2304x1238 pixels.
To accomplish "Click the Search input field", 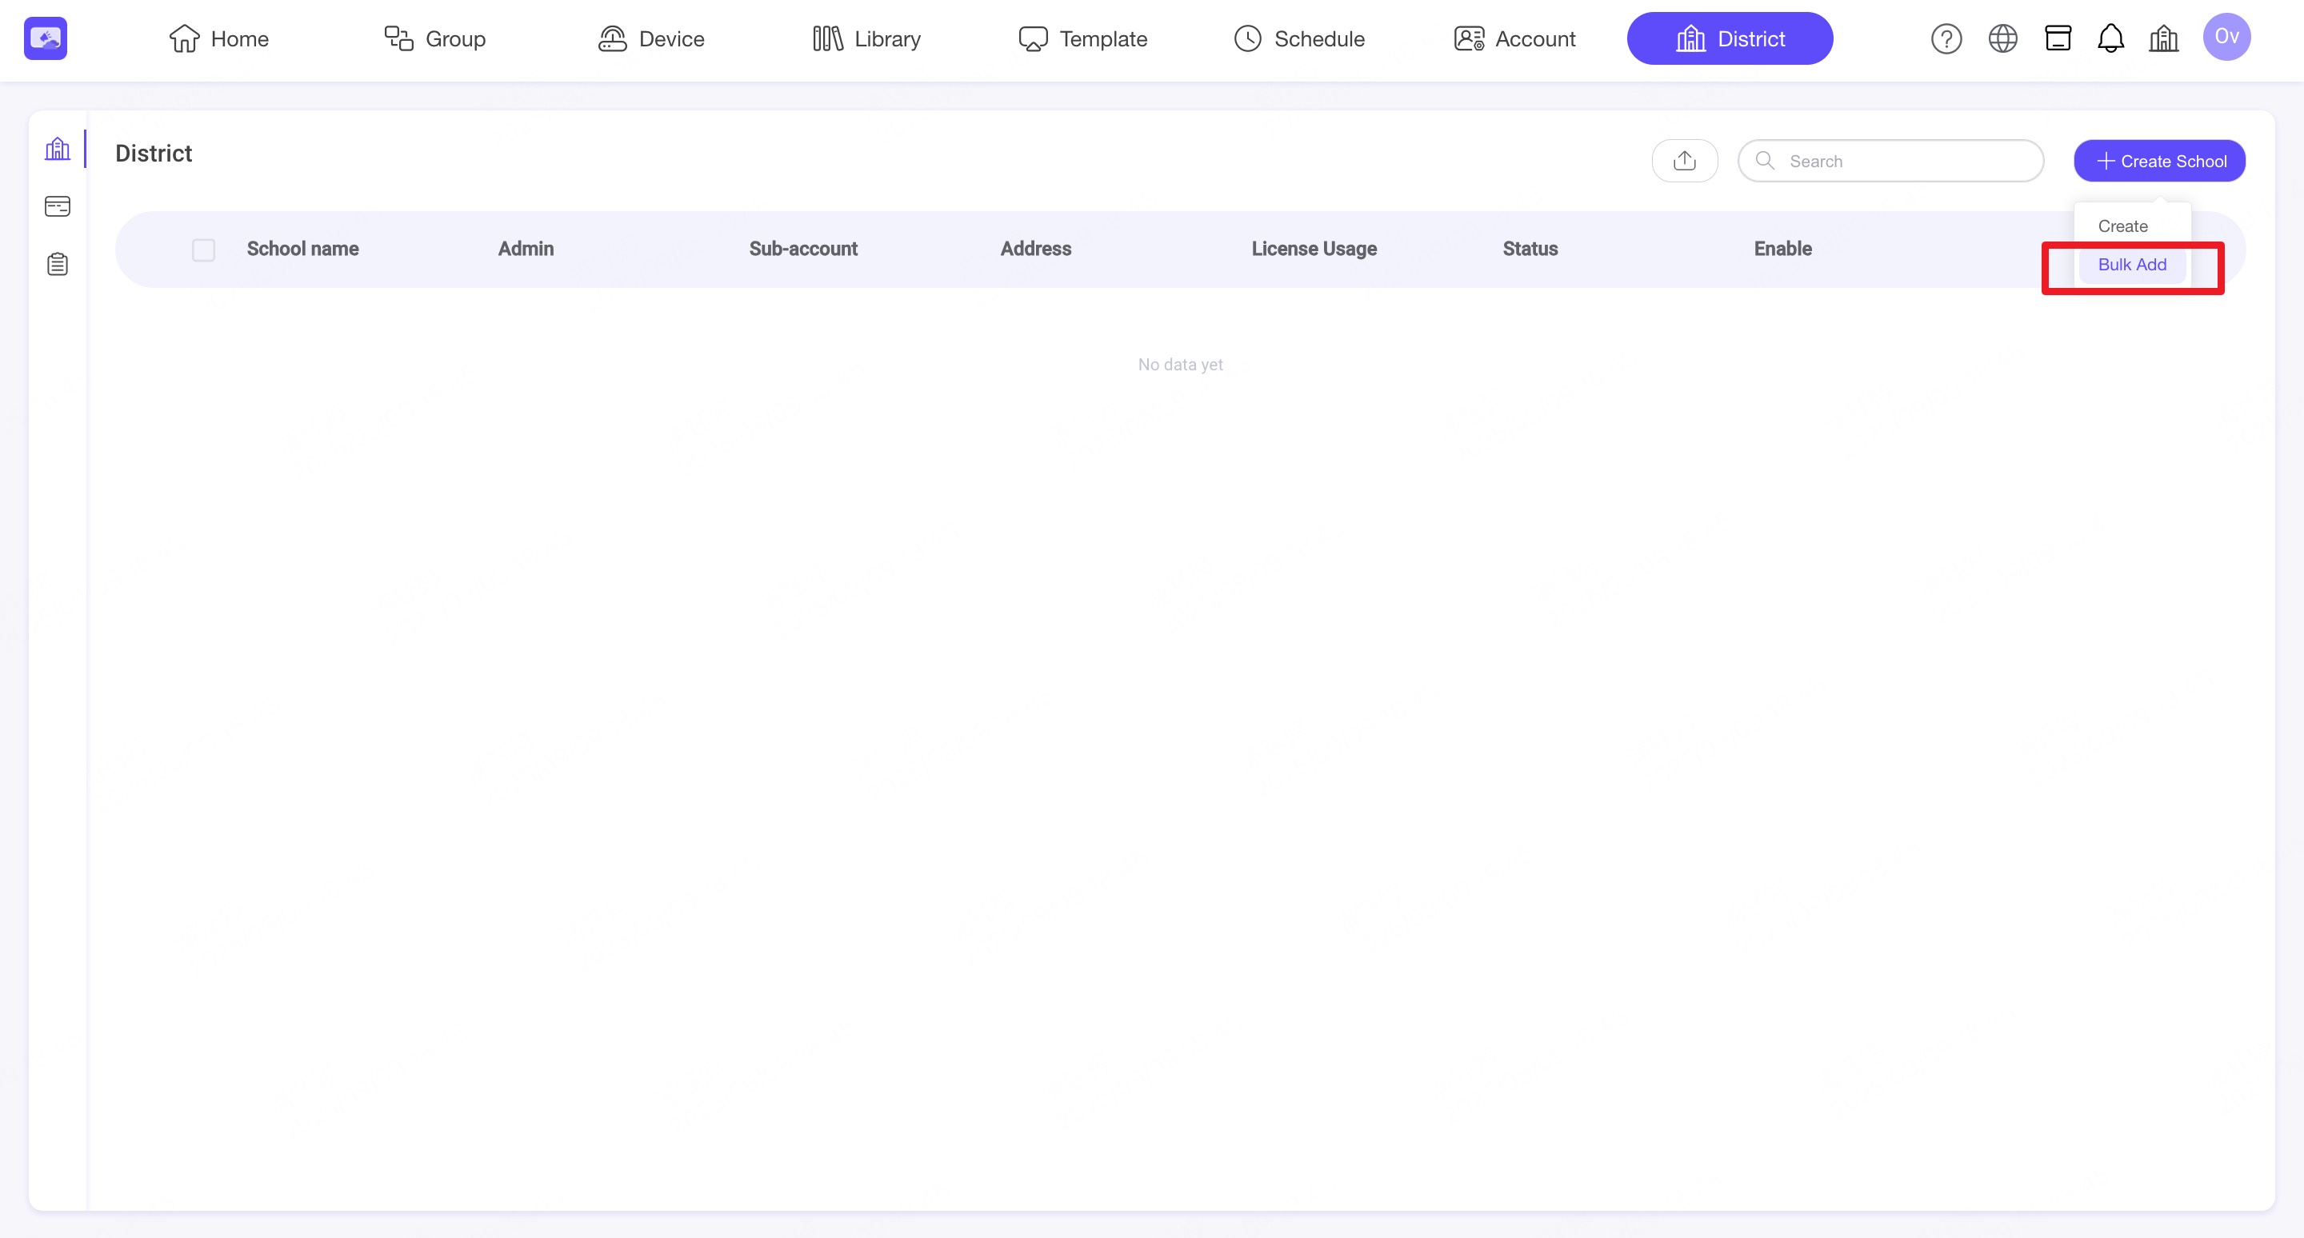I will [x=1905, y=161].
